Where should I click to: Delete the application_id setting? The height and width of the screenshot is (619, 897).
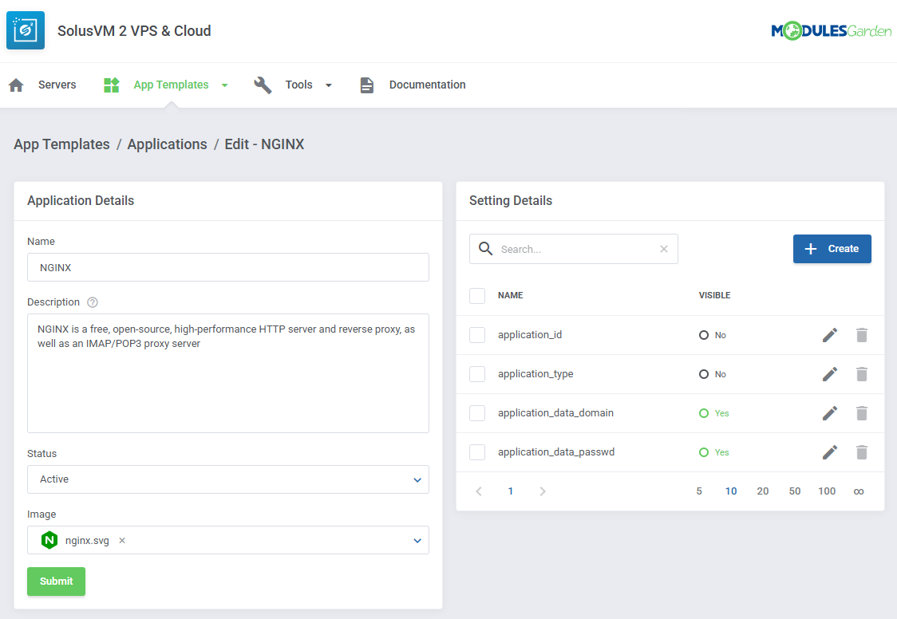click(x=862, y=335)
